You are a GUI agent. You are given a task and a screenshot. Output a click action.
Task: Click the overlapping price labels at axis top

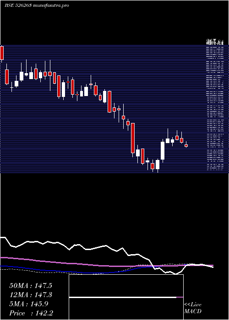click(x=215, y=43)
